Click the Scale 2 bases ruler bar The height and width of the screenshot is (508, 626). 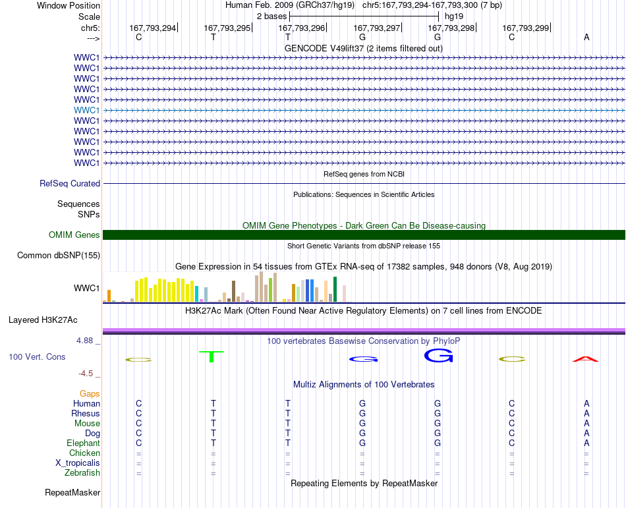tap(364, 16)
